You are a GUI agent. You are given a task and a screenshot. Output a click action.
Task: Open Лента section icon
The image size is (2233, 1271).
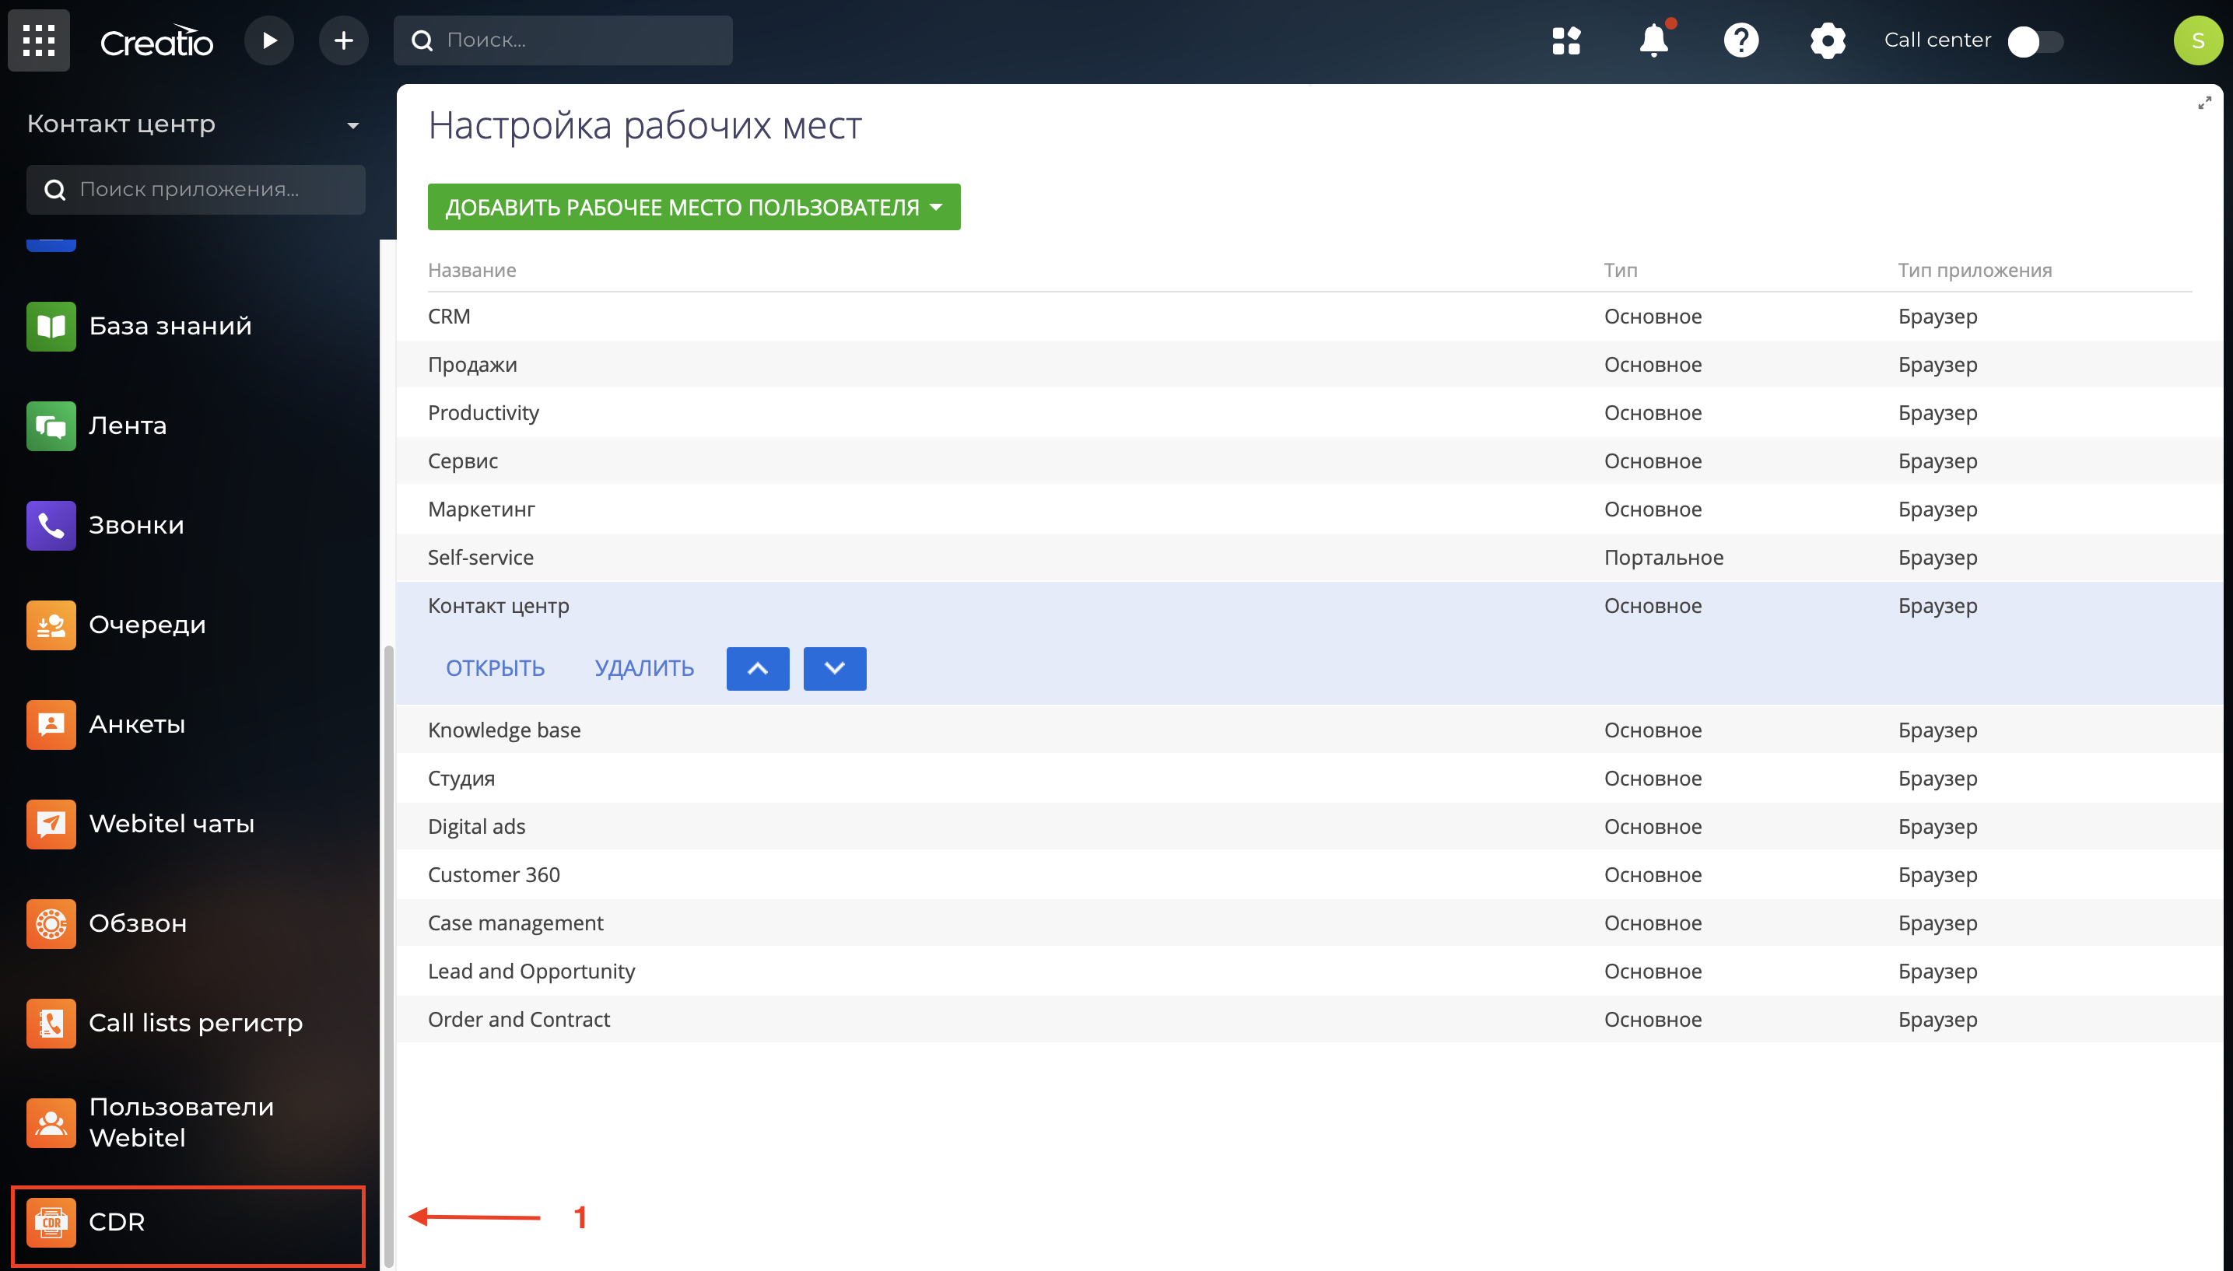point(51,426)
